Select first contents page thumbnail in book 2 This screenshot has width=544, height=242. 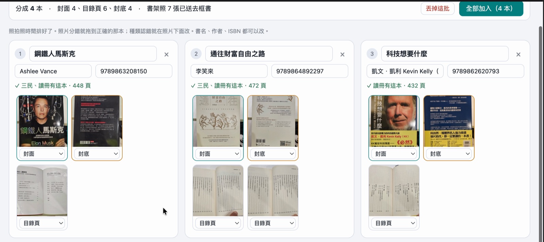coord(218,191)
